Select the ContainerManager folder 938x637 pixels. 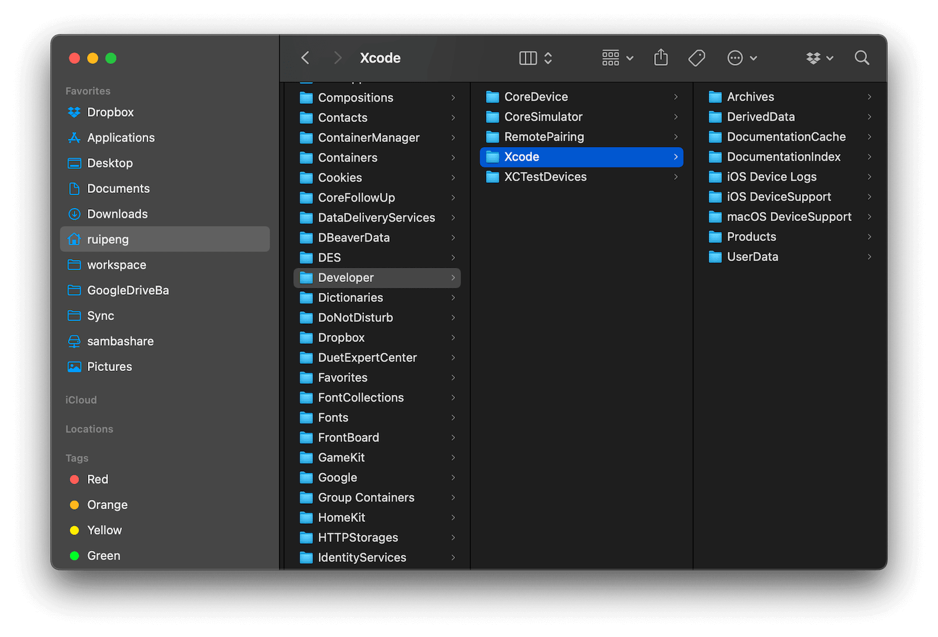point(377,138)
